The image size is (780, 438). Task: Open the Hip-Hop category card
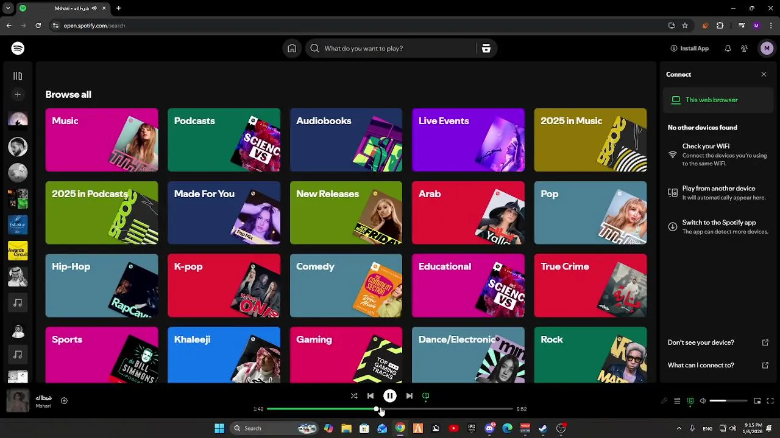[x=102, y=286]
